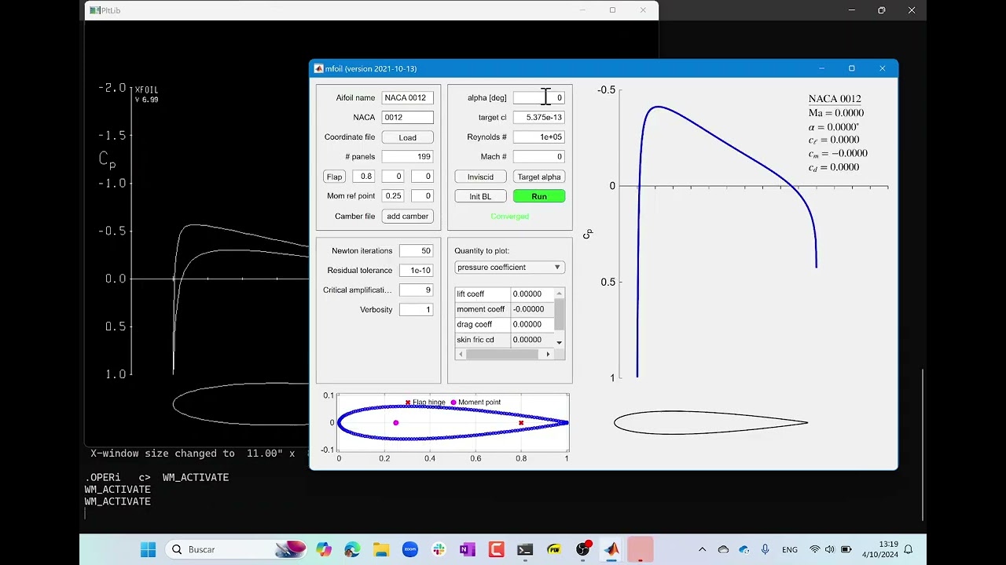
Task: Click the Windows taskbar search box
Action: (x=237, y=549)
